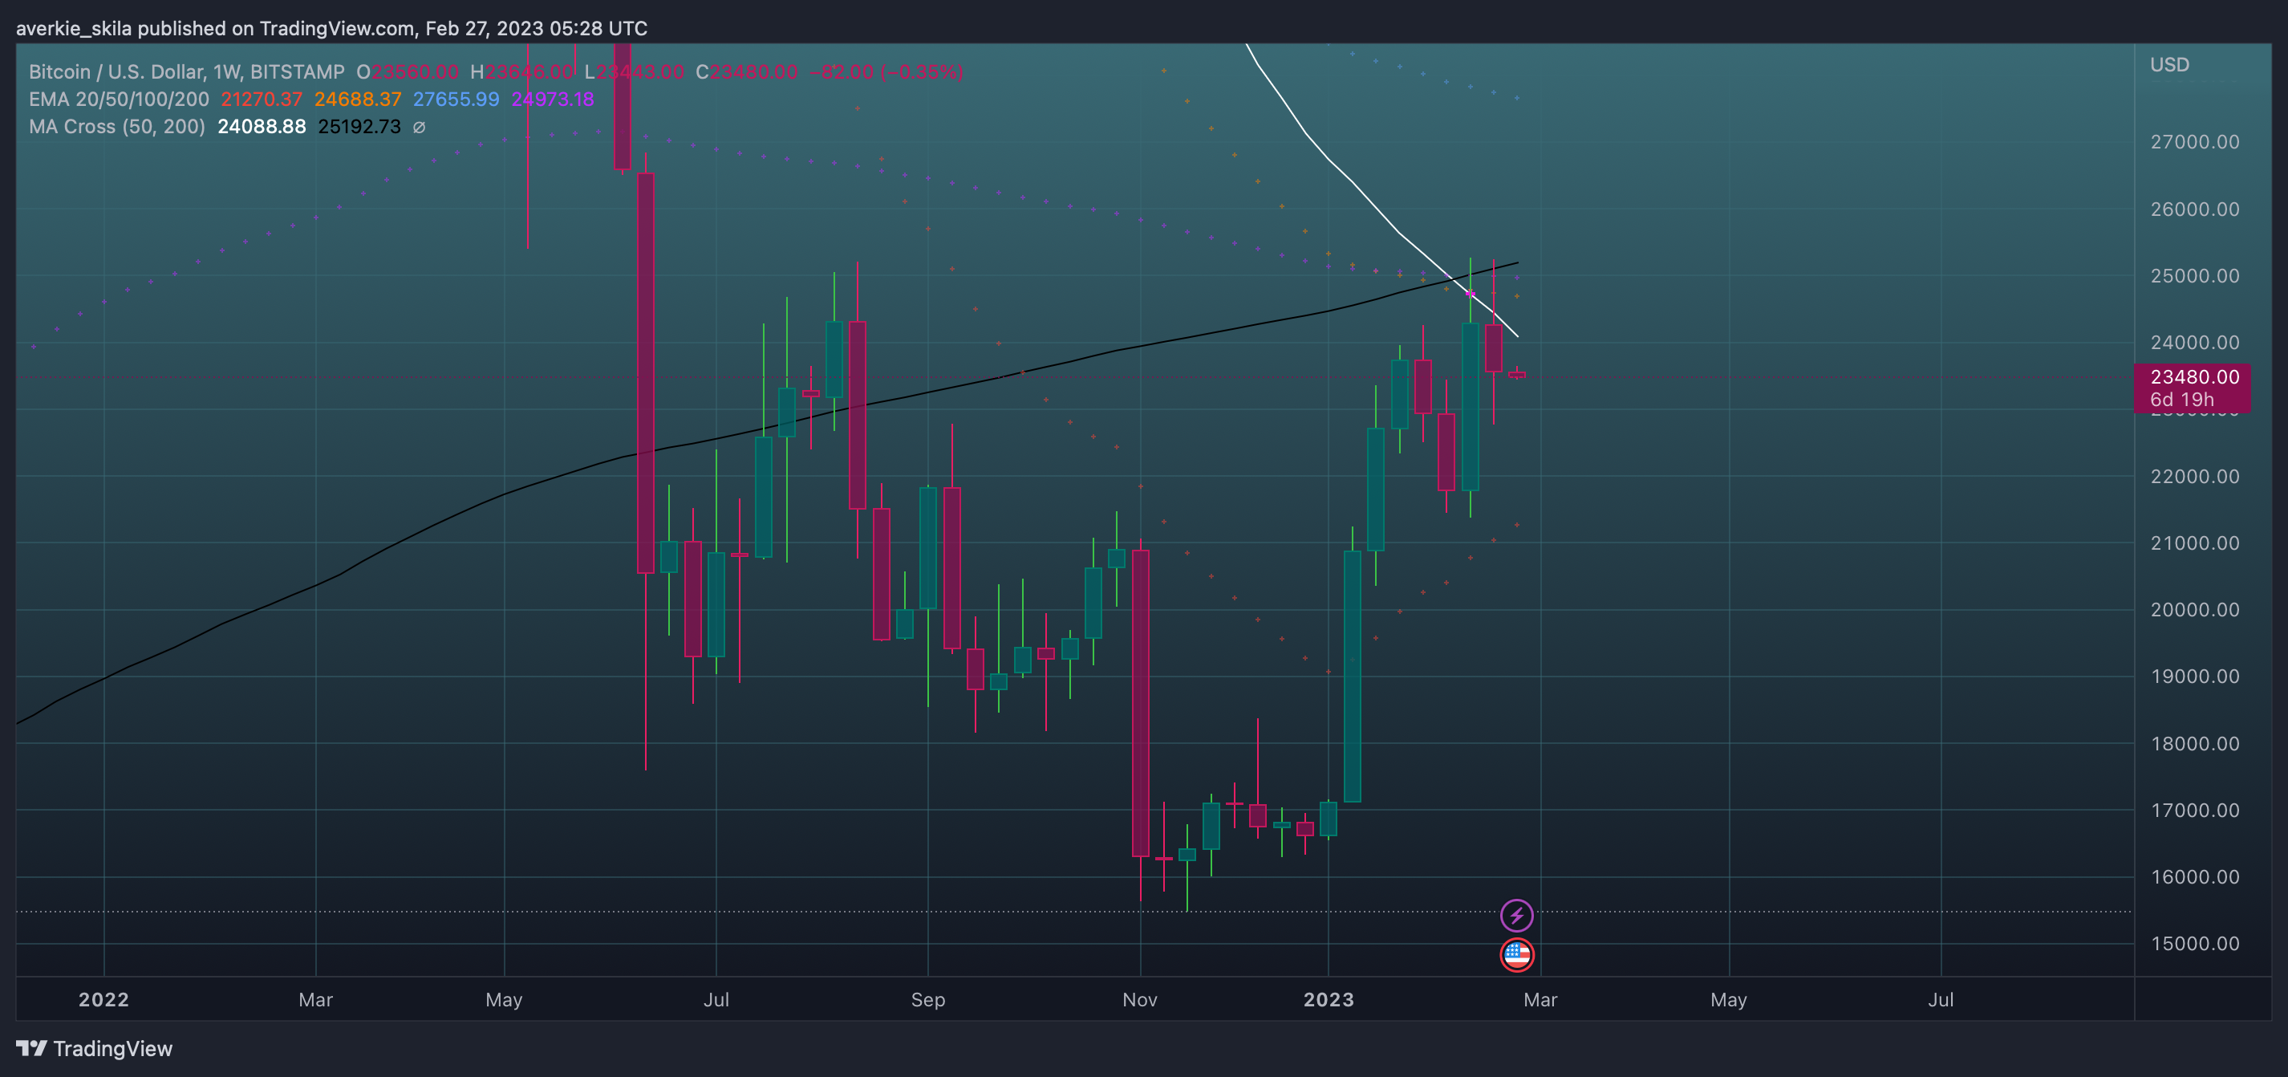
Task: Click the EMA value 24688.37
Action: [x=358, y=100]
